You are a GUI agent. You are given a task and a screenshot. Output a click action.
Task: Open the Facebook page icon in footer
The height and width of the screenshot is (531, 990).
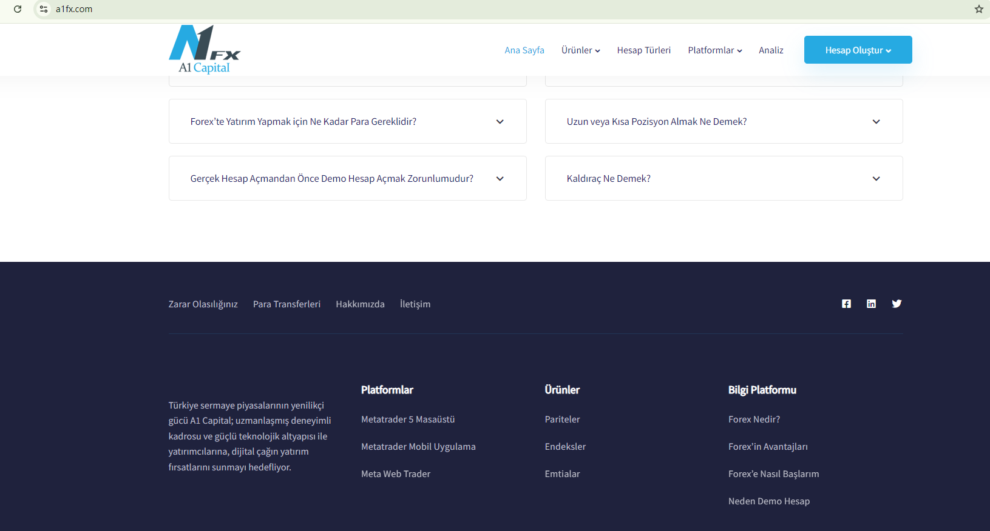[x=846, y=304]
